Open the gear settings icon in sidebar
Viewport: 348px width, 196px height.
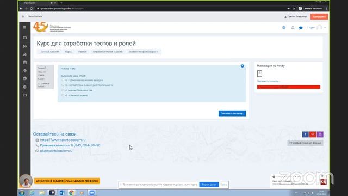(x=24, y=87)
